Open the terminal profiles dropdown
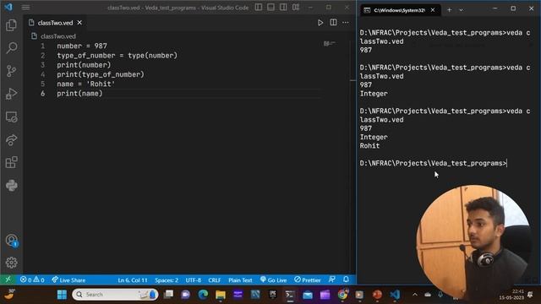The height and width of the screenshot is (304, 541). coord(461,10)
